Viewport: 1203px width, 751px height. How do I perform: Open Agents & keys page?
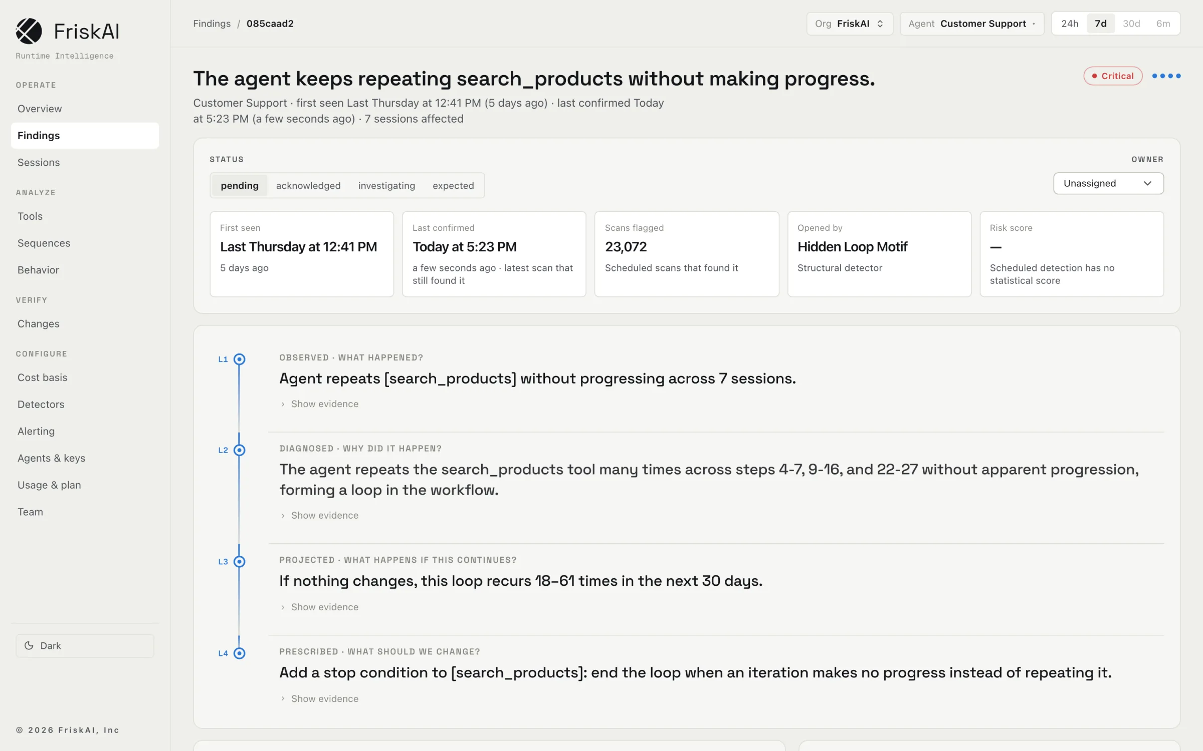(85, 458)
